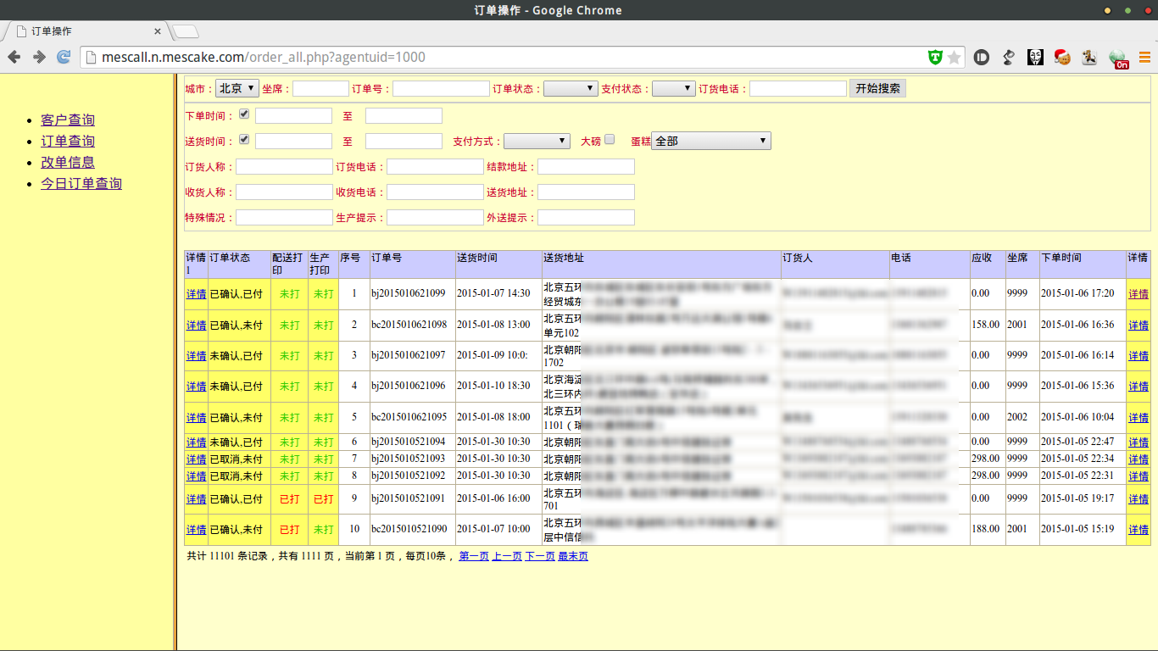Screen dimensions: 1158x651
Task: Open the 蛋糕 dropdown showing 全部
Action: (711, 141)
